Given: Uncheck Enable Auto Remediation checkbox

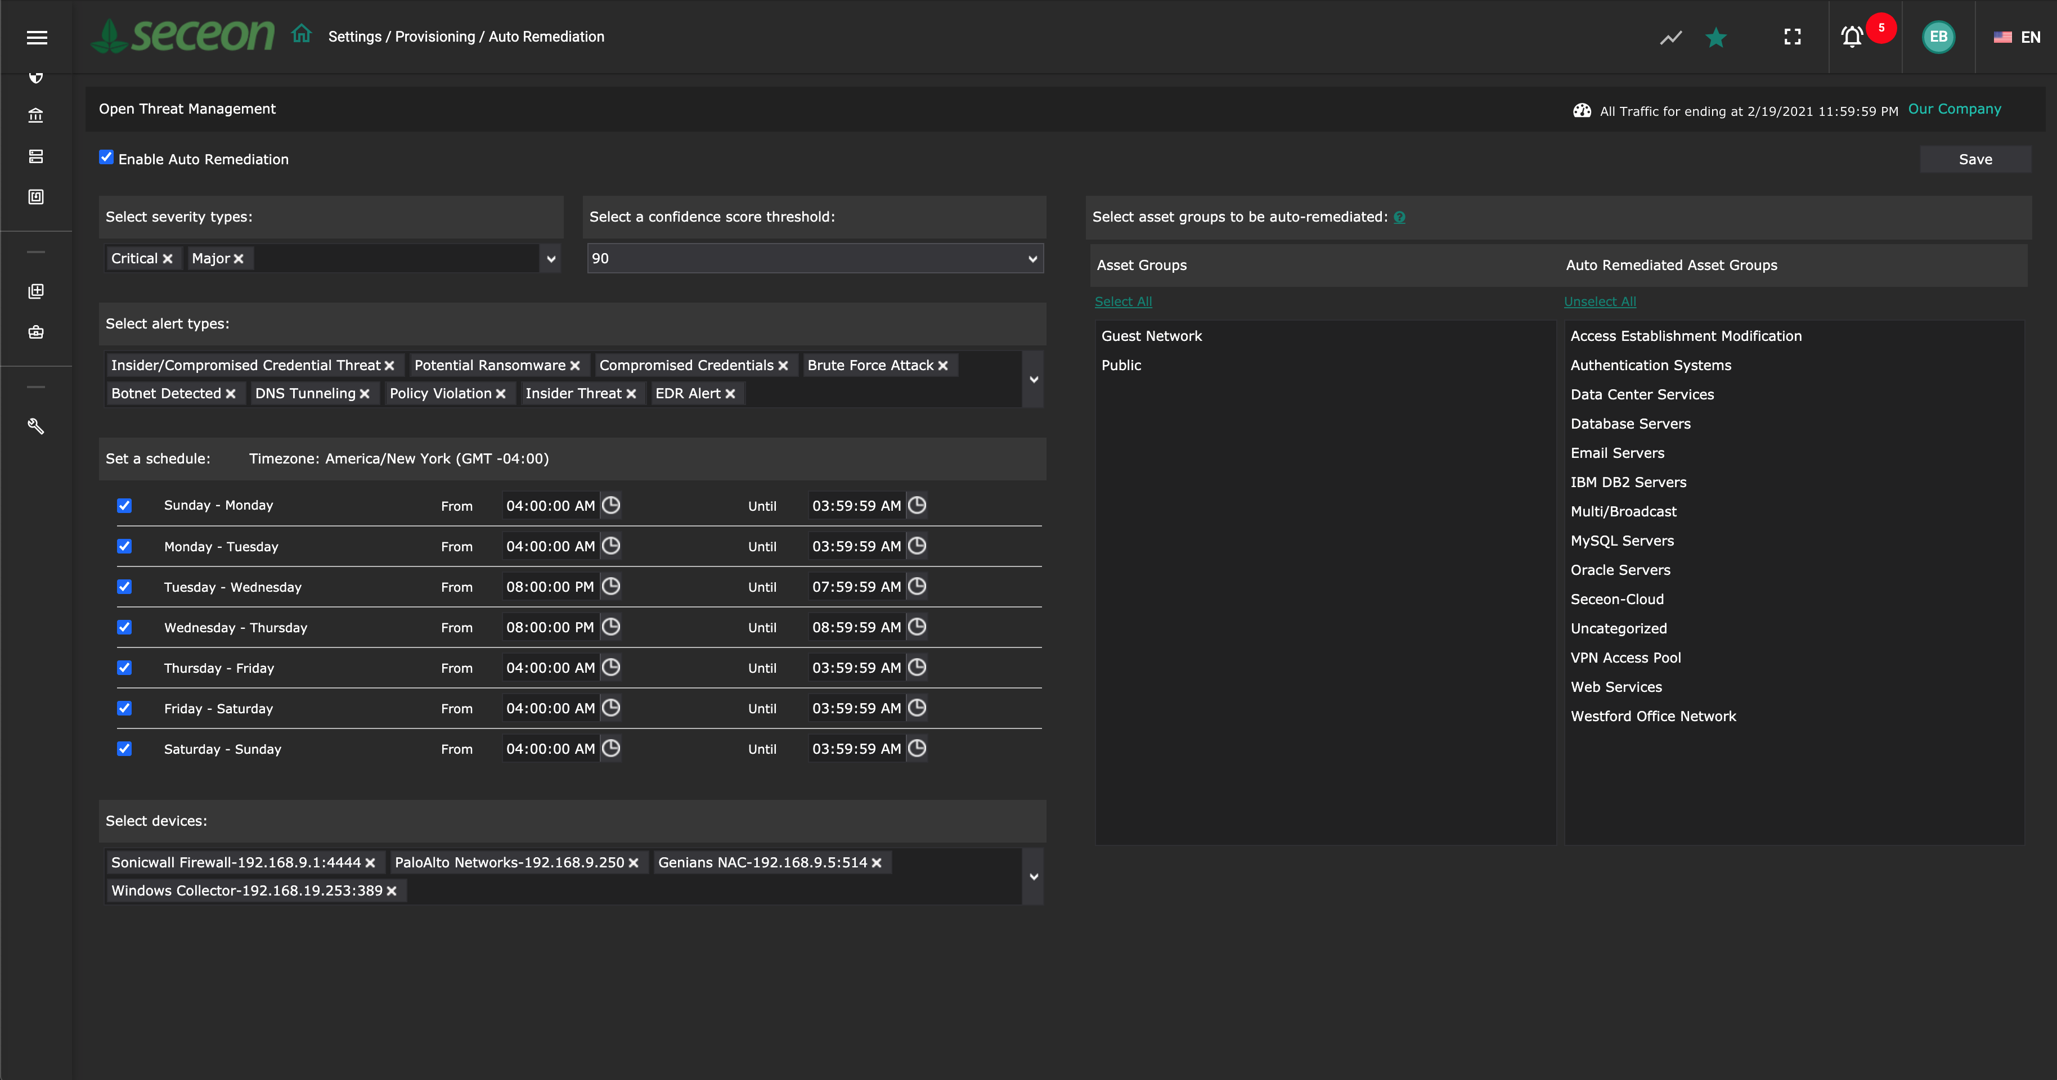Looking at the screenshot, I should pos(106,157).
